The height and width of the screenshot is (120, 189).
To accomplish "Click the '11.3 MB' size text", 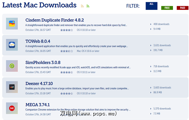I will 157,71.
